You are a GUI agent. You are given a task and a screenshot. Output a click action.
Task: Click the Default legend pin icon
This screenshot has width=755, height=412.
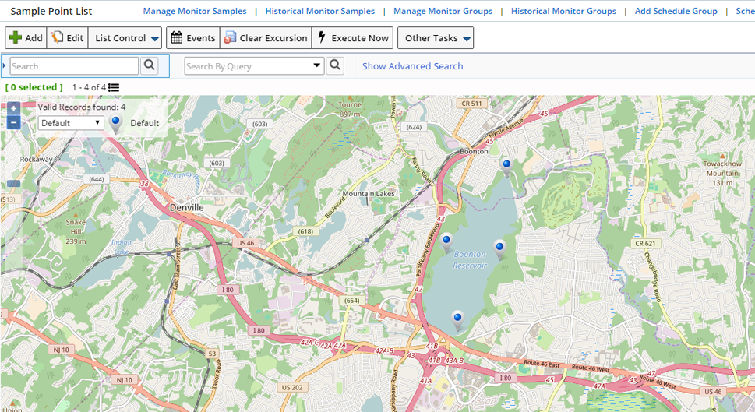click(115, 124)
